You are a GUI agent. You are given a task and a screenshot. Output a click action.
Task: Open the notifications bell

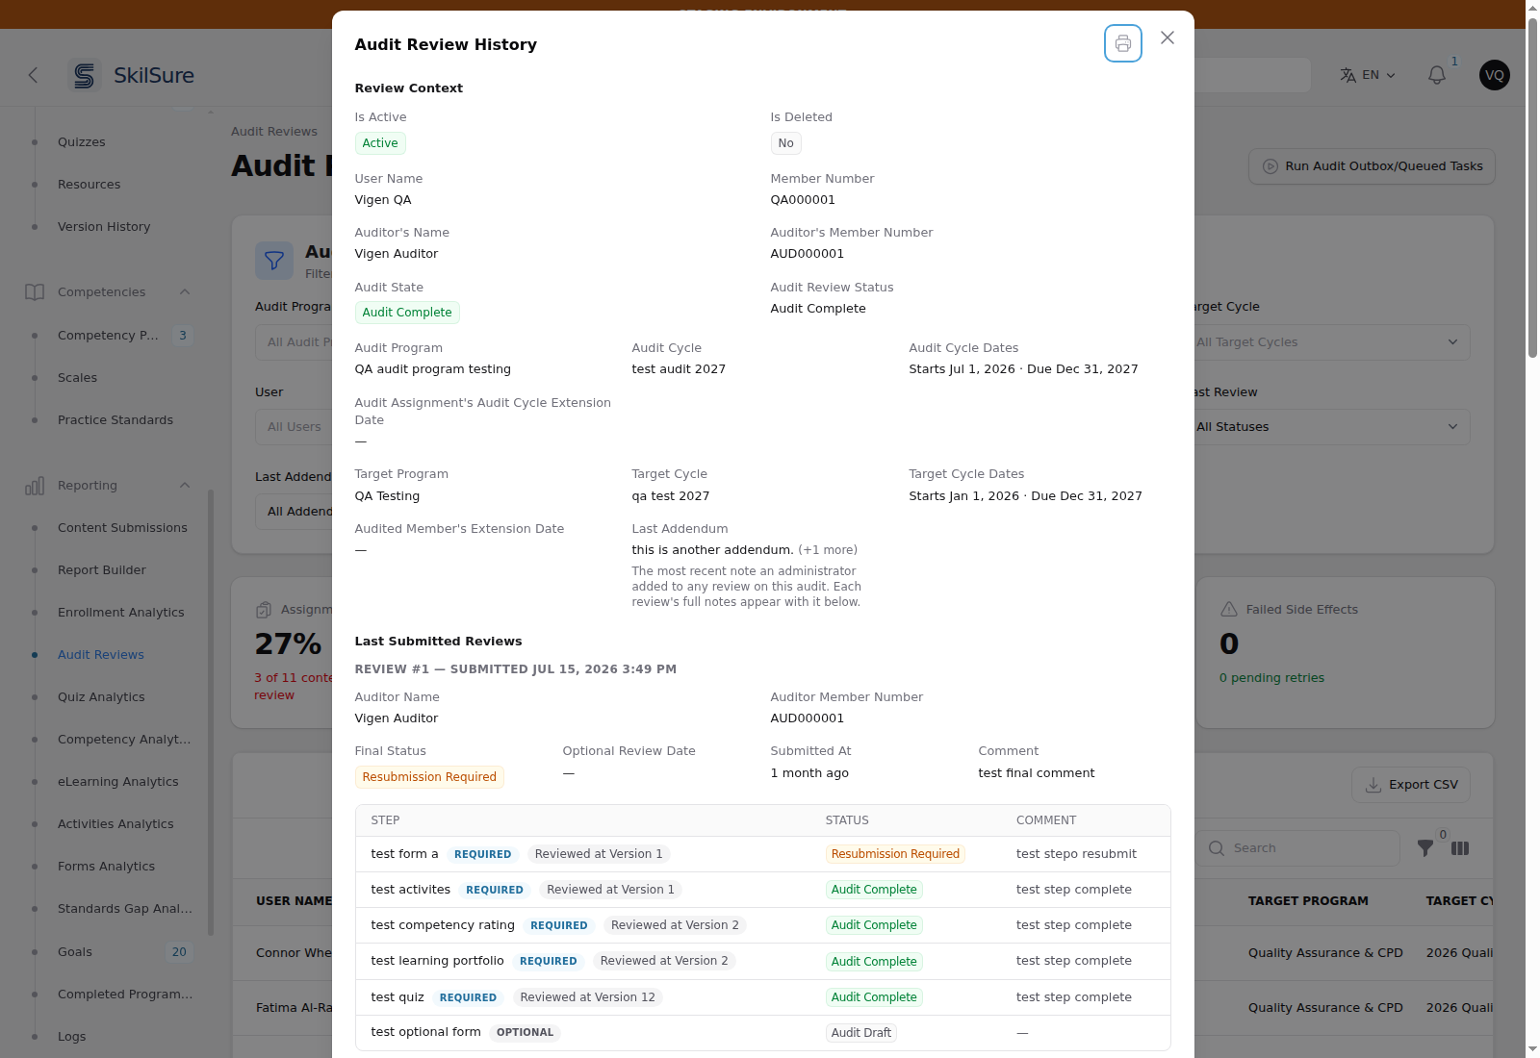(1436, 75)
